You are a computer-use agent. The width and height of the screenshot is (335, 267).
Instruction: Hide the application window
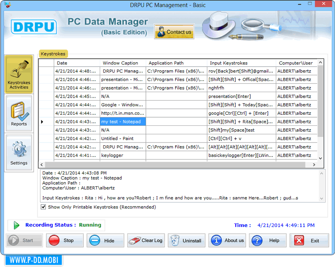pyautogui.click(x=105, y=240)
